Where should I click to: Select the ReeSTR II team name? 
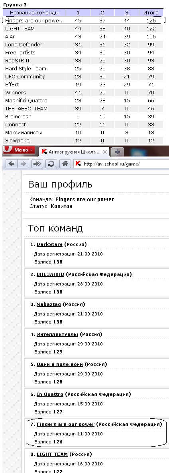tap(17, 61)
